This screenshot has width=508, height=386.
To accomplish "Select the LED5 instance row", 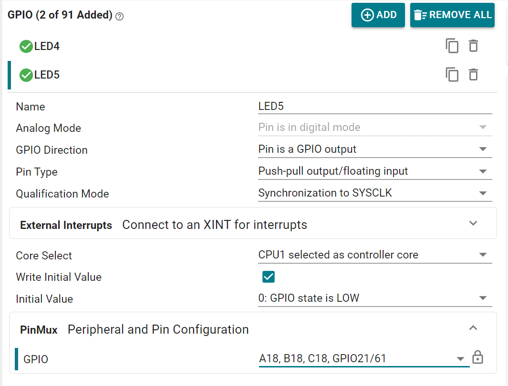I will 191,75.
